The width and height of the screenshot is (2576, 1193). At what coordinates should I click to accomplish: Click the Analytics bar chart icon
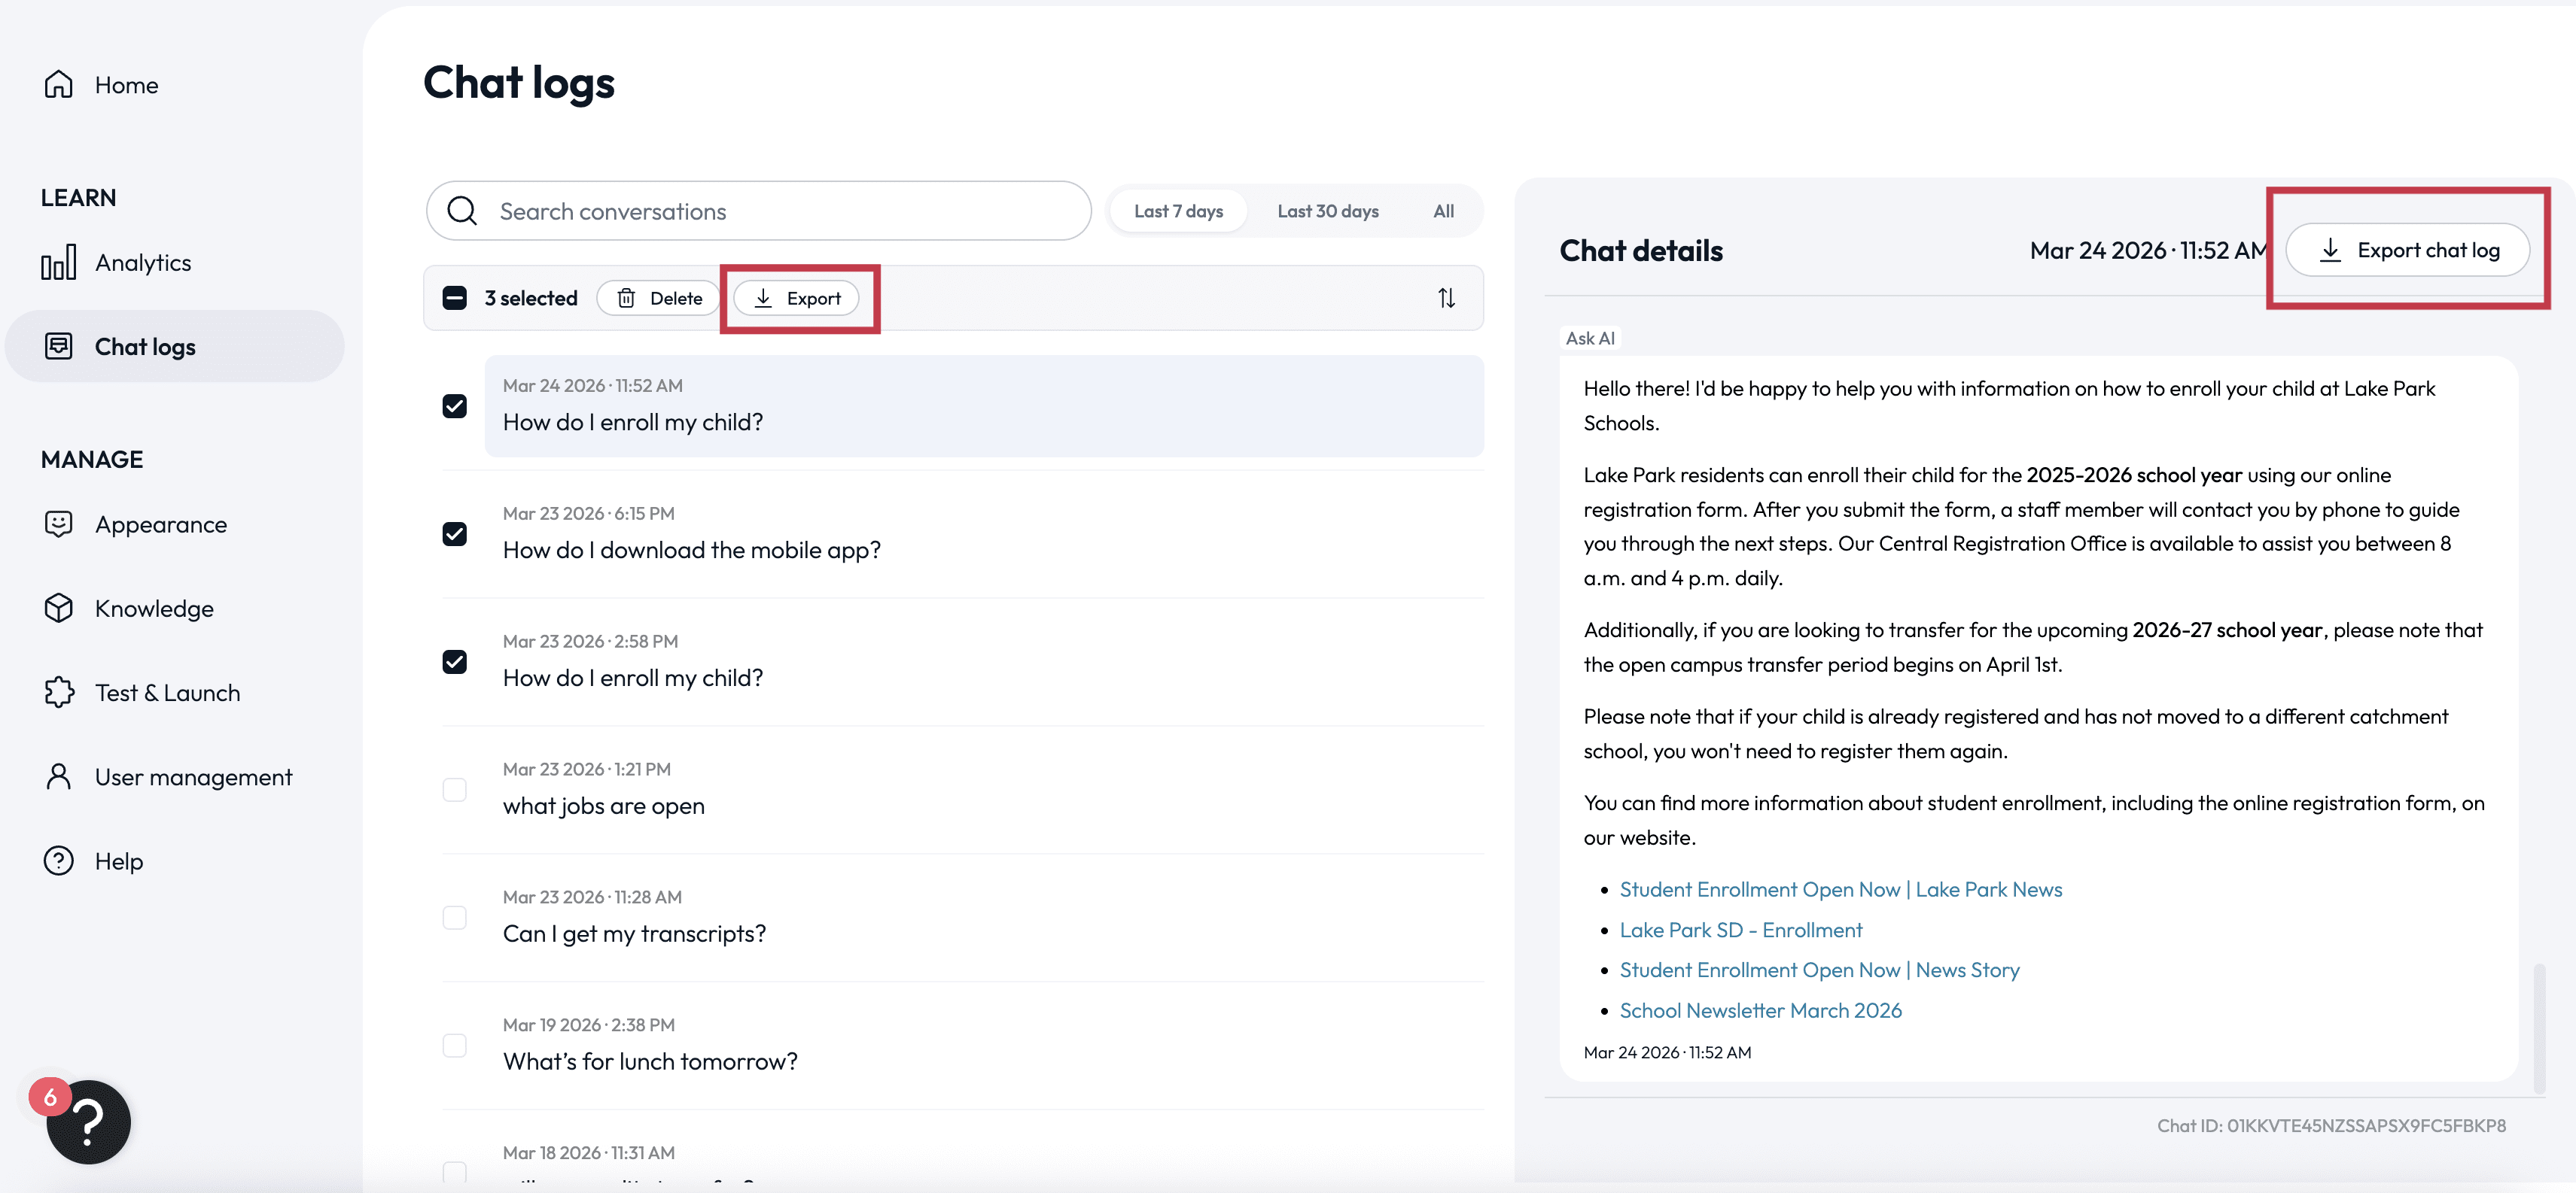(58, 263)
